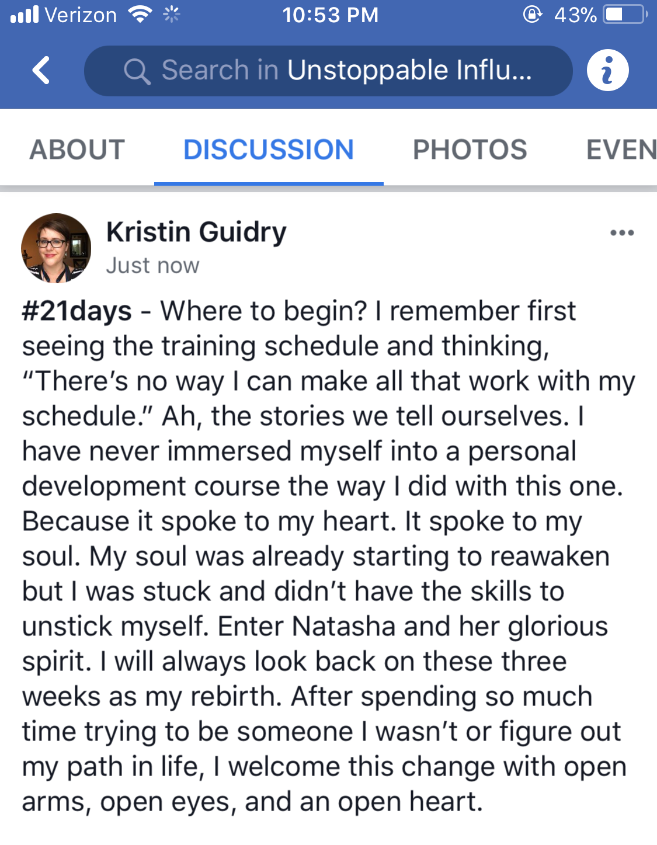The width and height of the screenshot is (657, 845).
Task: Tap the #21days hashtag
Action: (77, 311)
